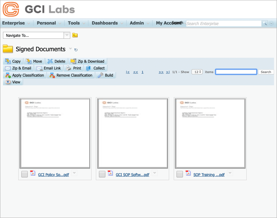
Task: Open SOP Training ...pdf document link
Action: click(209, 175)
